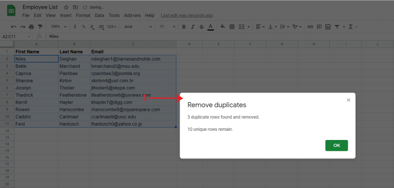Open the 123 more formats dropdown
Image resolution: width=394 pixels, height=188 pixels.
pos(111,27)
